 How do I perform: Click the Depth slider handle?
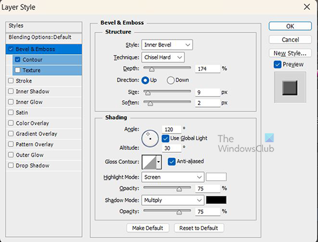pyautogui.click(x=152, y=69)
